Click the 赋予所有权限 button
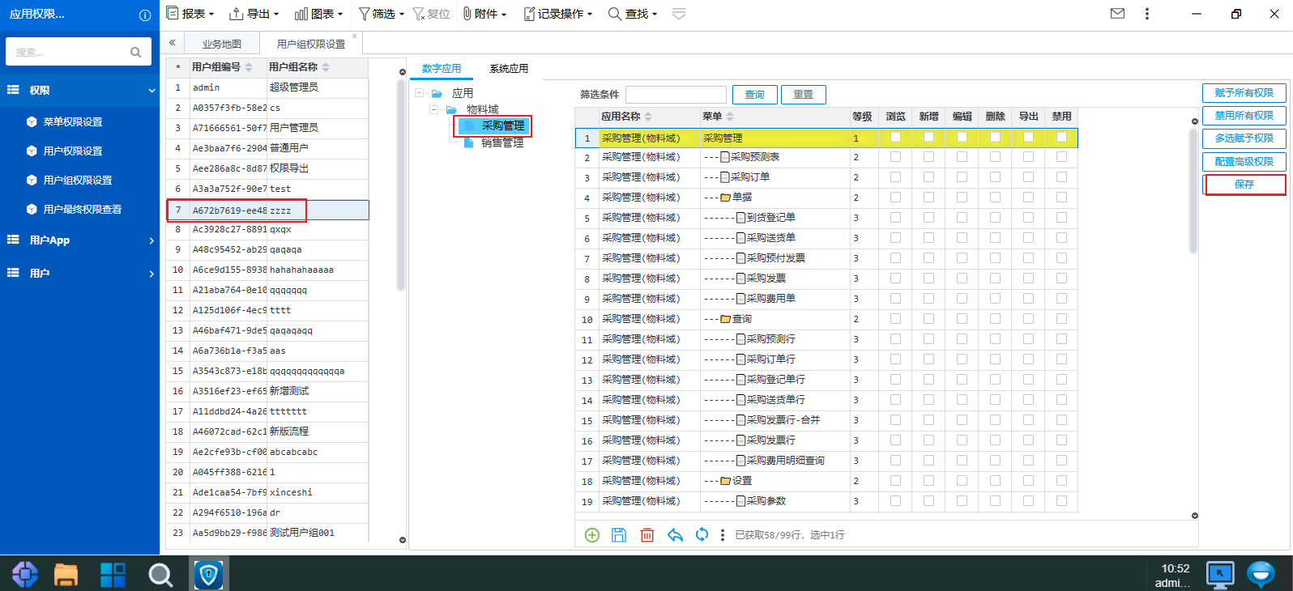The image size is (1293, 591). [1244, 93]
